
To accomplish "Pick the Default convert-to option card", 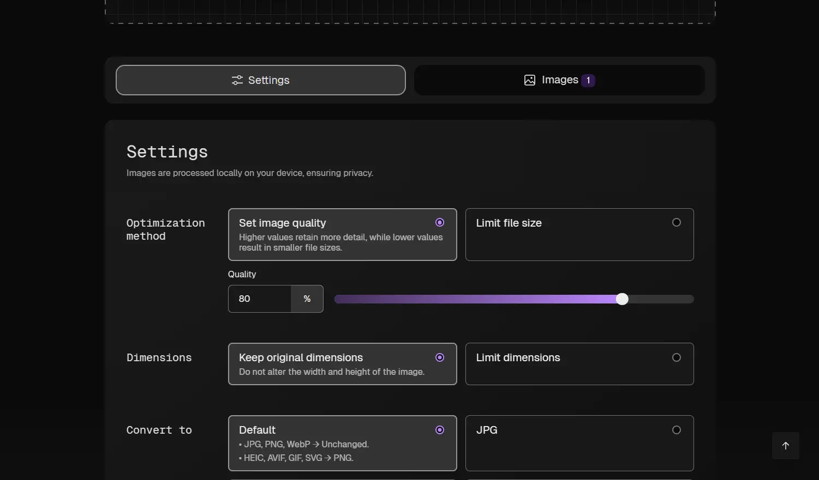I will [342, 443].
